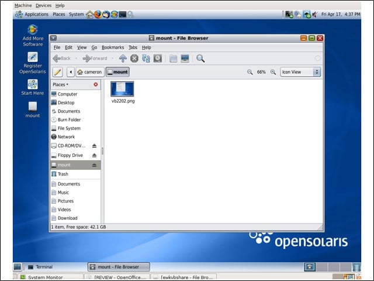Open the Bookmarks menu

(113, 47)
